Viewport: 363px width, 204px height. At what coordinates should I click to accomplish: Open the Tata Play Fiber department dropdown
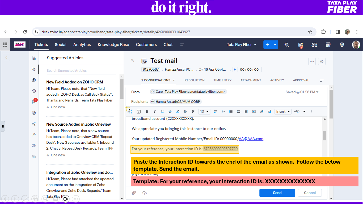[242, 45]
